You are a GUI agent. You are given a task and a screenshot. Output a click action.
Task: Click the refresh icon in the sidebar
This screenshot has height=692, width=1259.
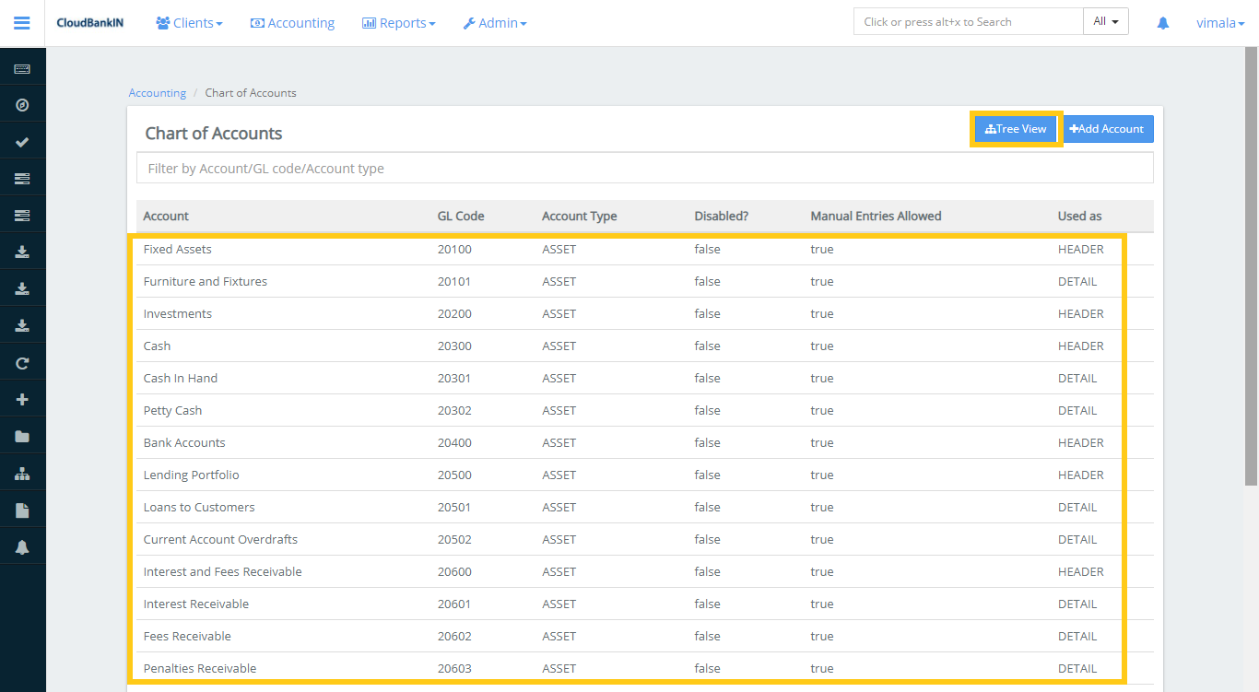(x=22, y=362)
